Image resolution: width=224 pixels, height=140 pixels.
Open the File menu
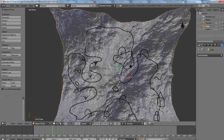(11, 6)
